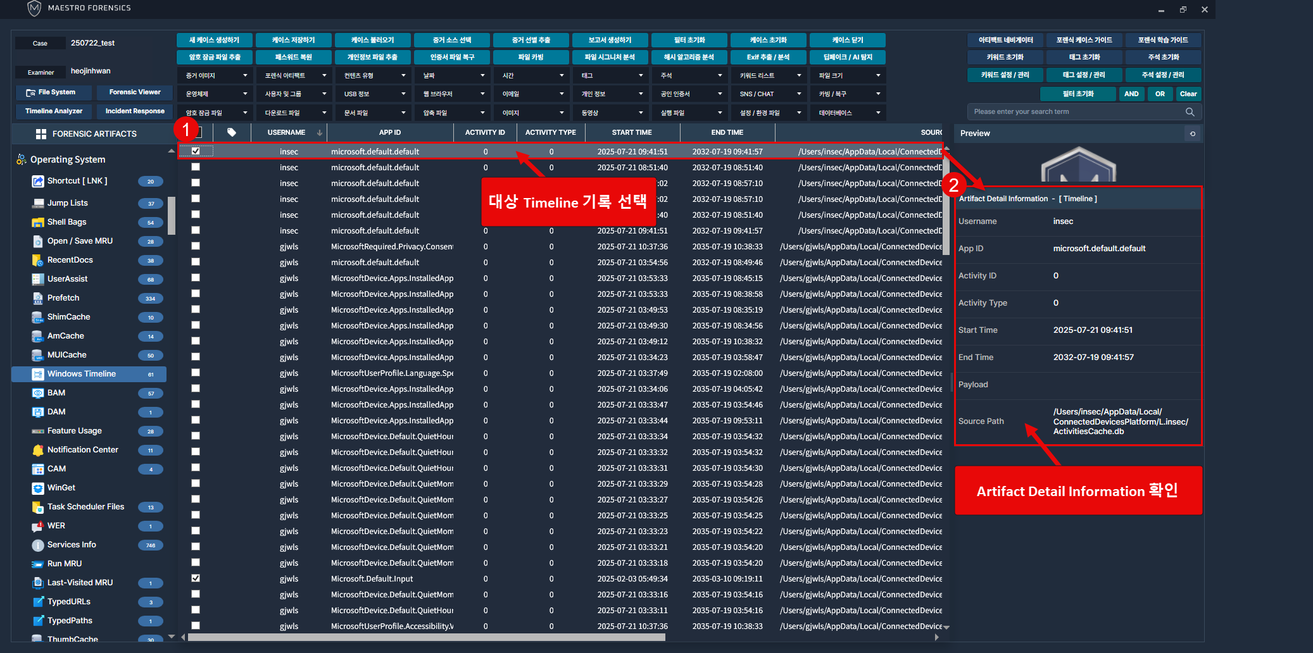Uncheck the Microsoft.Default.Input row checkbox
Screen dimensions: 1313x653
(196, 578)
